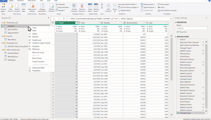This screenshot has height=120, width=211.
Task: Collapse the Dimensions query group
Action: click(x=3, y=23)
